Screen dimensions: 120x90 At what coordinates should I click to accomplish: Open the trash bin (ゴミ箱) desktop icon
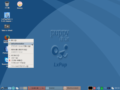click(x=7, y=5)
